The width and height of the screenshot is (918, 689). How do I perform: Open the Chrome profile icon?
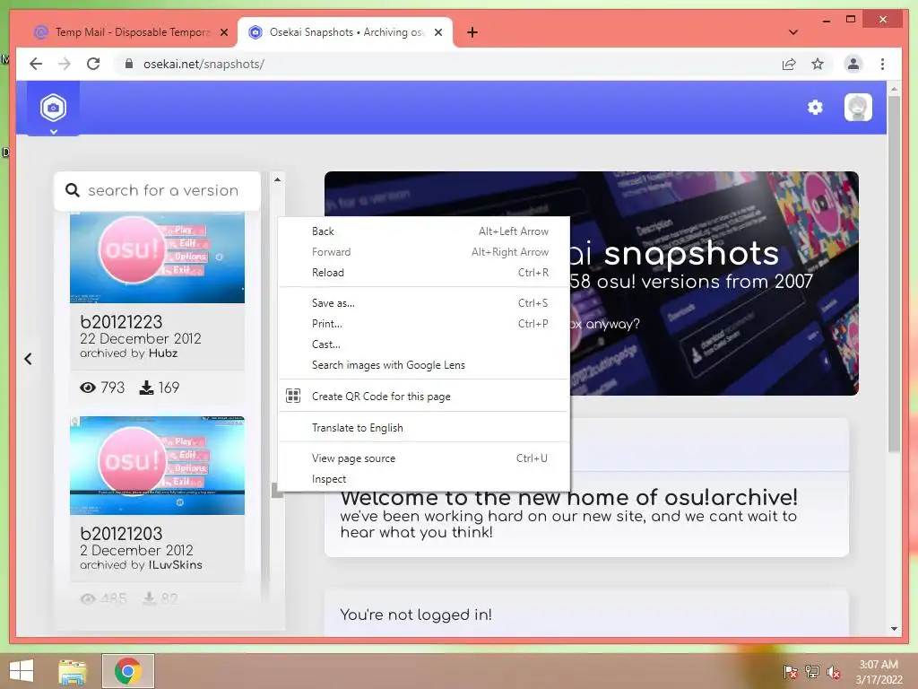[853, 64]
